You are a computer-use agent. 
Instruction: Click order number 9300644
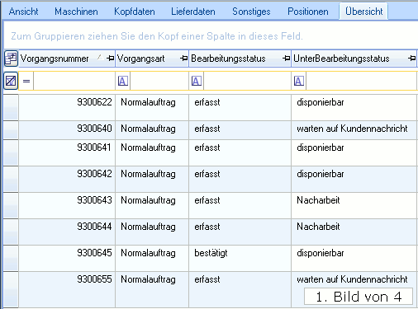point(94,227)
